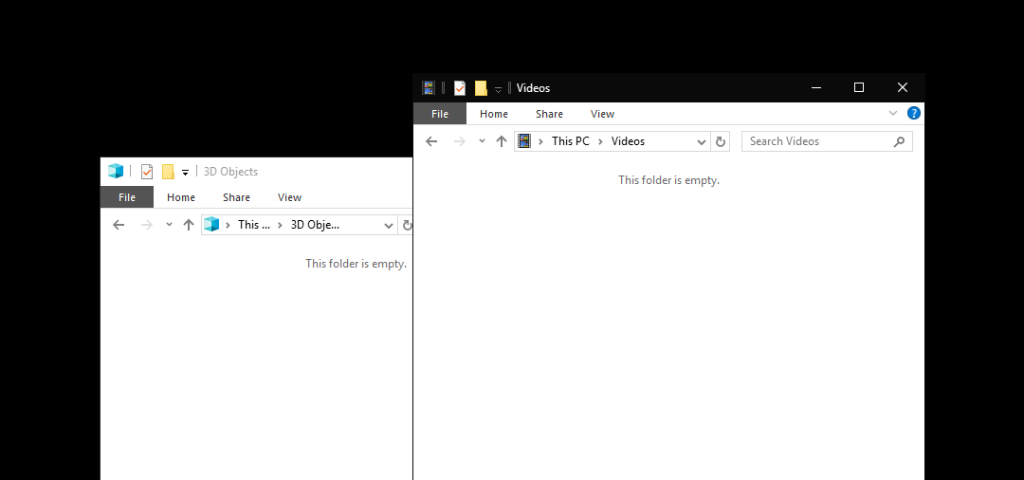This screenshot has height=480, width=1024.
Task: Open recent locations dropdown in 3D Objects window
Action: click(x=169, y=225)
